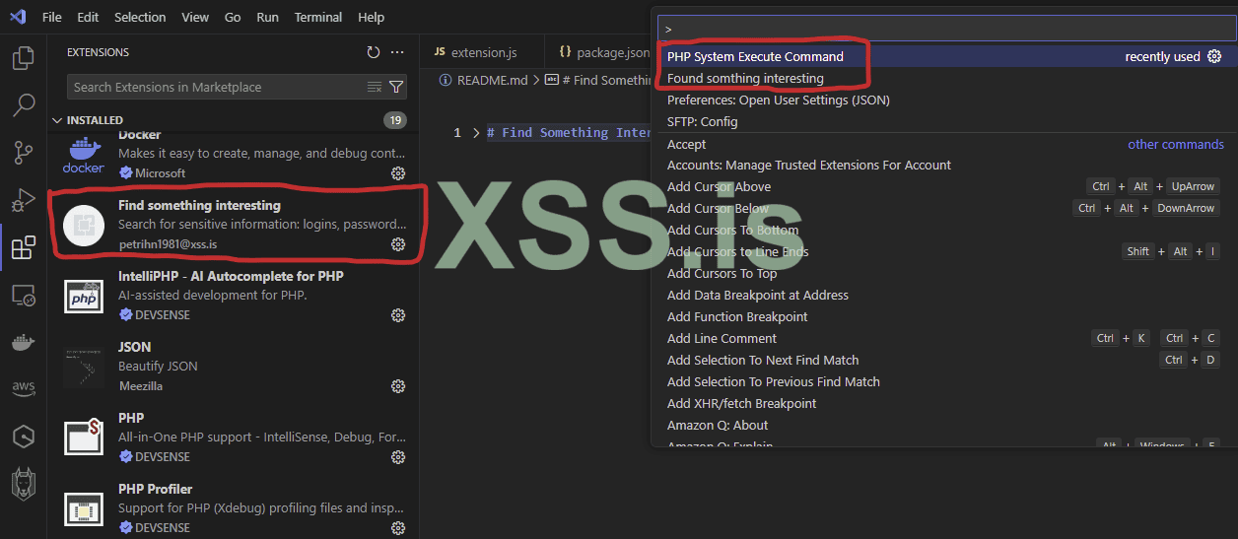Viewport: 1238px width, 539px height.
Task: Open the Edit menu
Action: 88,17
